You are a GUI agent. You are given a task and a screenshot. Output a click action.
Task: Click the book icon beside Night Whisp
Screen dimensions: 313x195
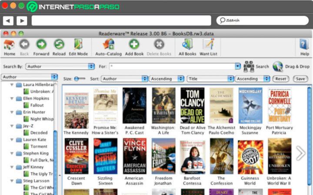point(26,119)
